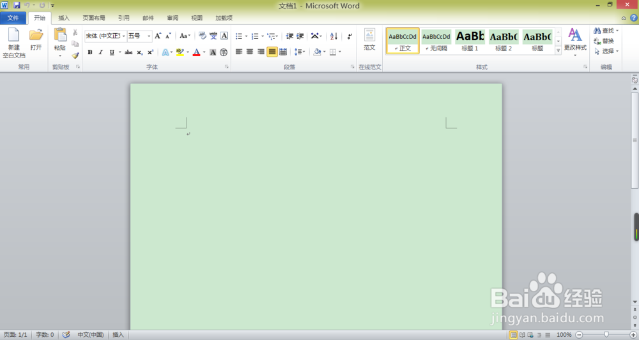Click the zoom out minus button

point(579,335)
